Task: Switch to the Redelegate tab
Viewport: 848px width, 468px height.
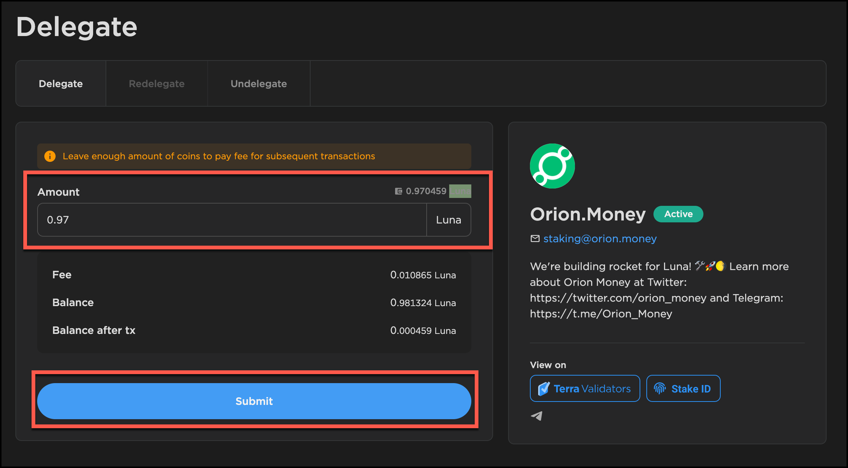Action: (157, 83)
